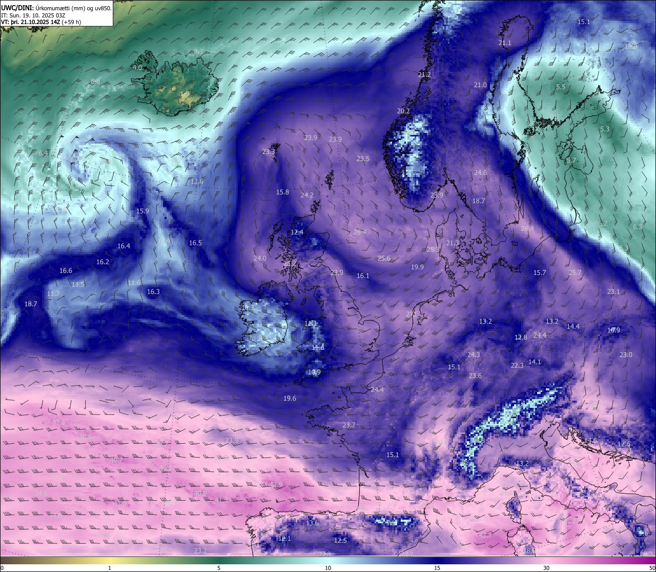Click the 16.2 value in the Atlantic
Screen dimensions: 656x572
(102, 262)
